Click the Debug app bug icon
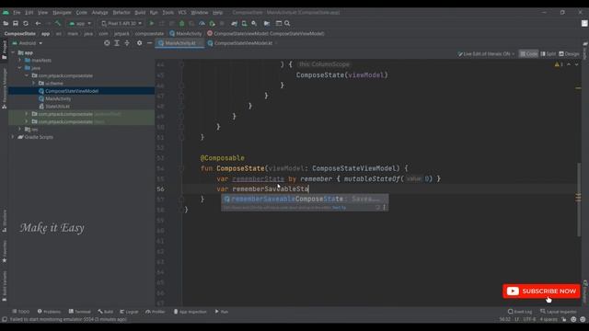This screenshot has height=331, width=589. (182, 23)
